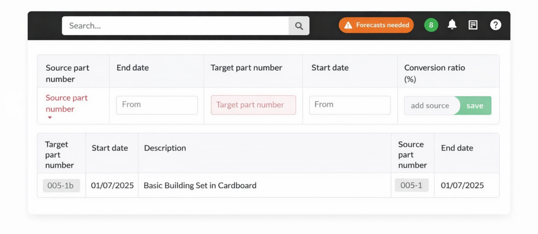
Task: Click the magnifier search button
Action: 299,26
